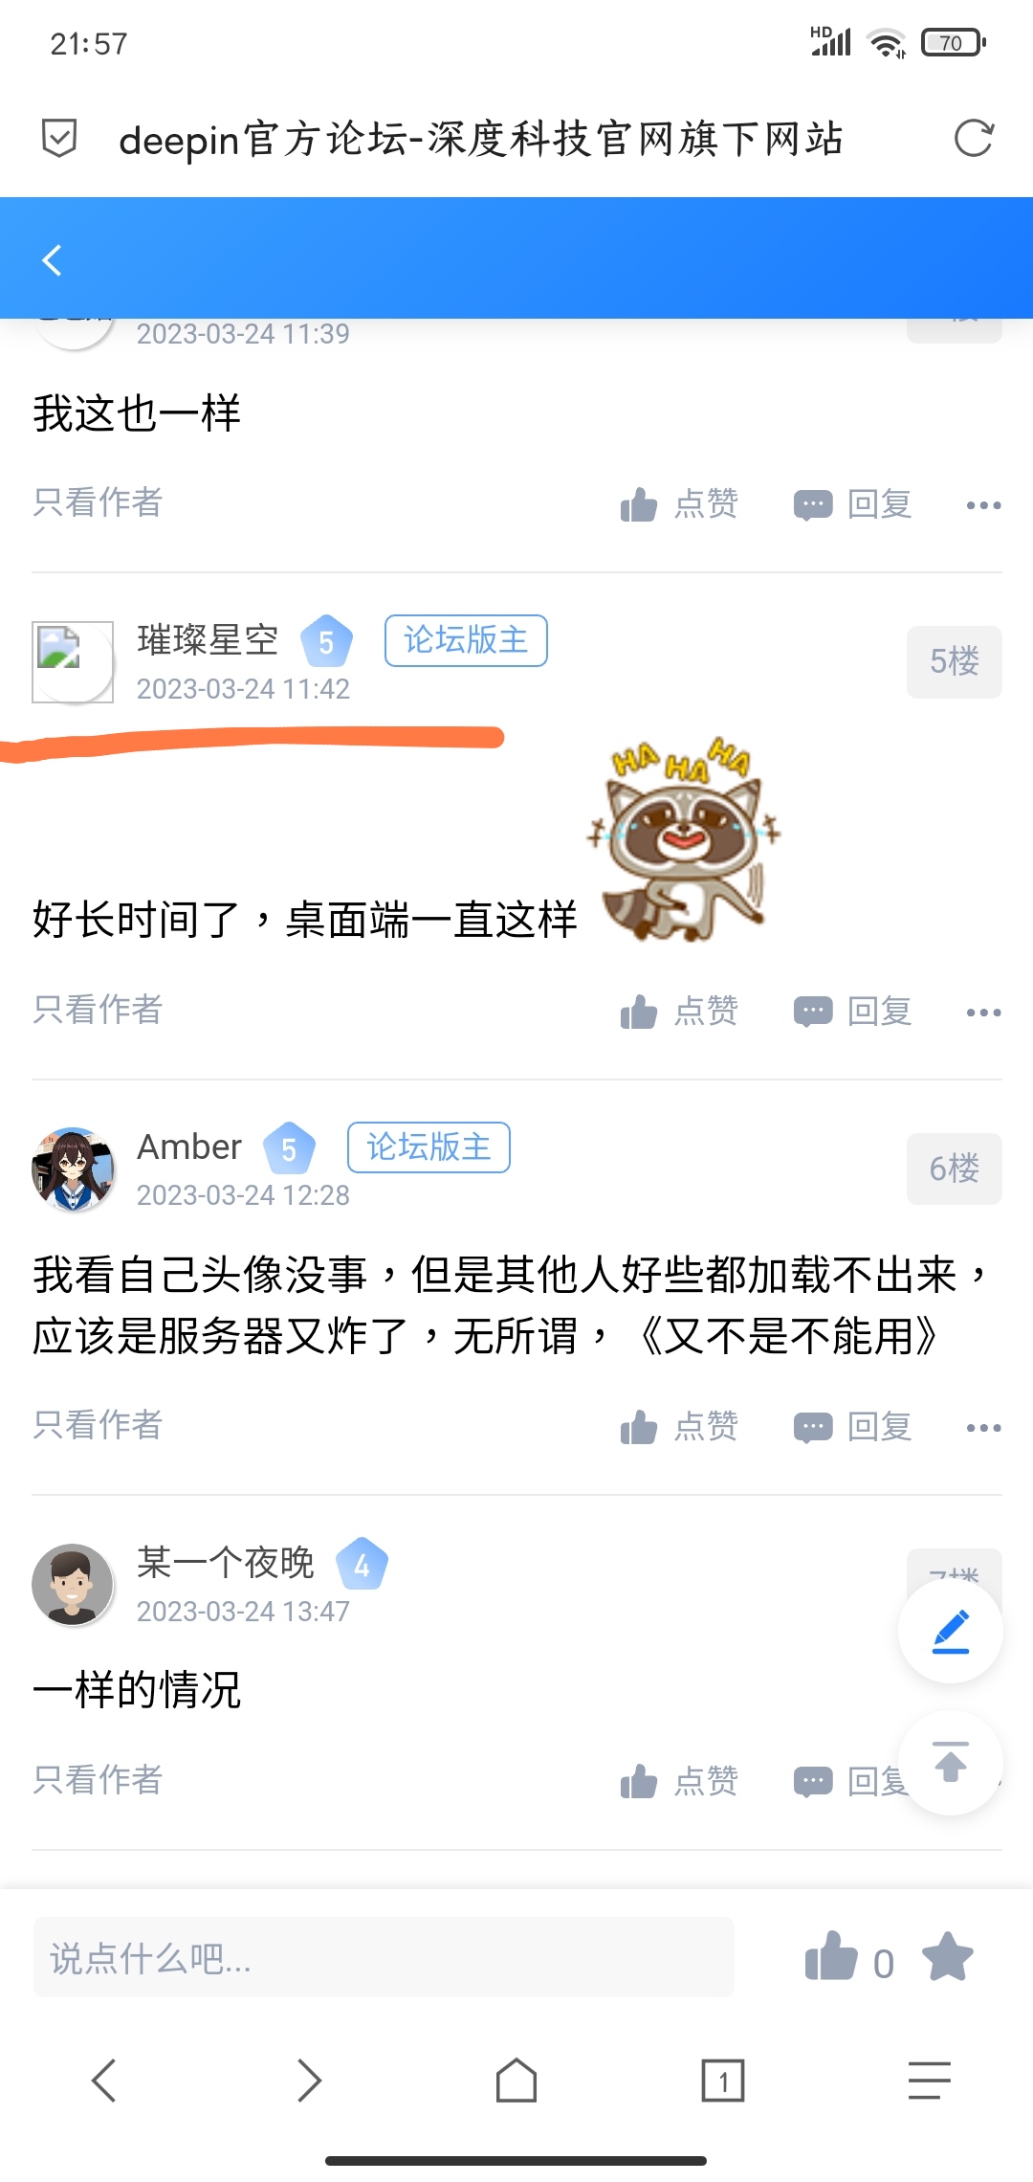
Task: Like 某一个夜晚's post with 点赞
Action: click(x=679, y=1781)
